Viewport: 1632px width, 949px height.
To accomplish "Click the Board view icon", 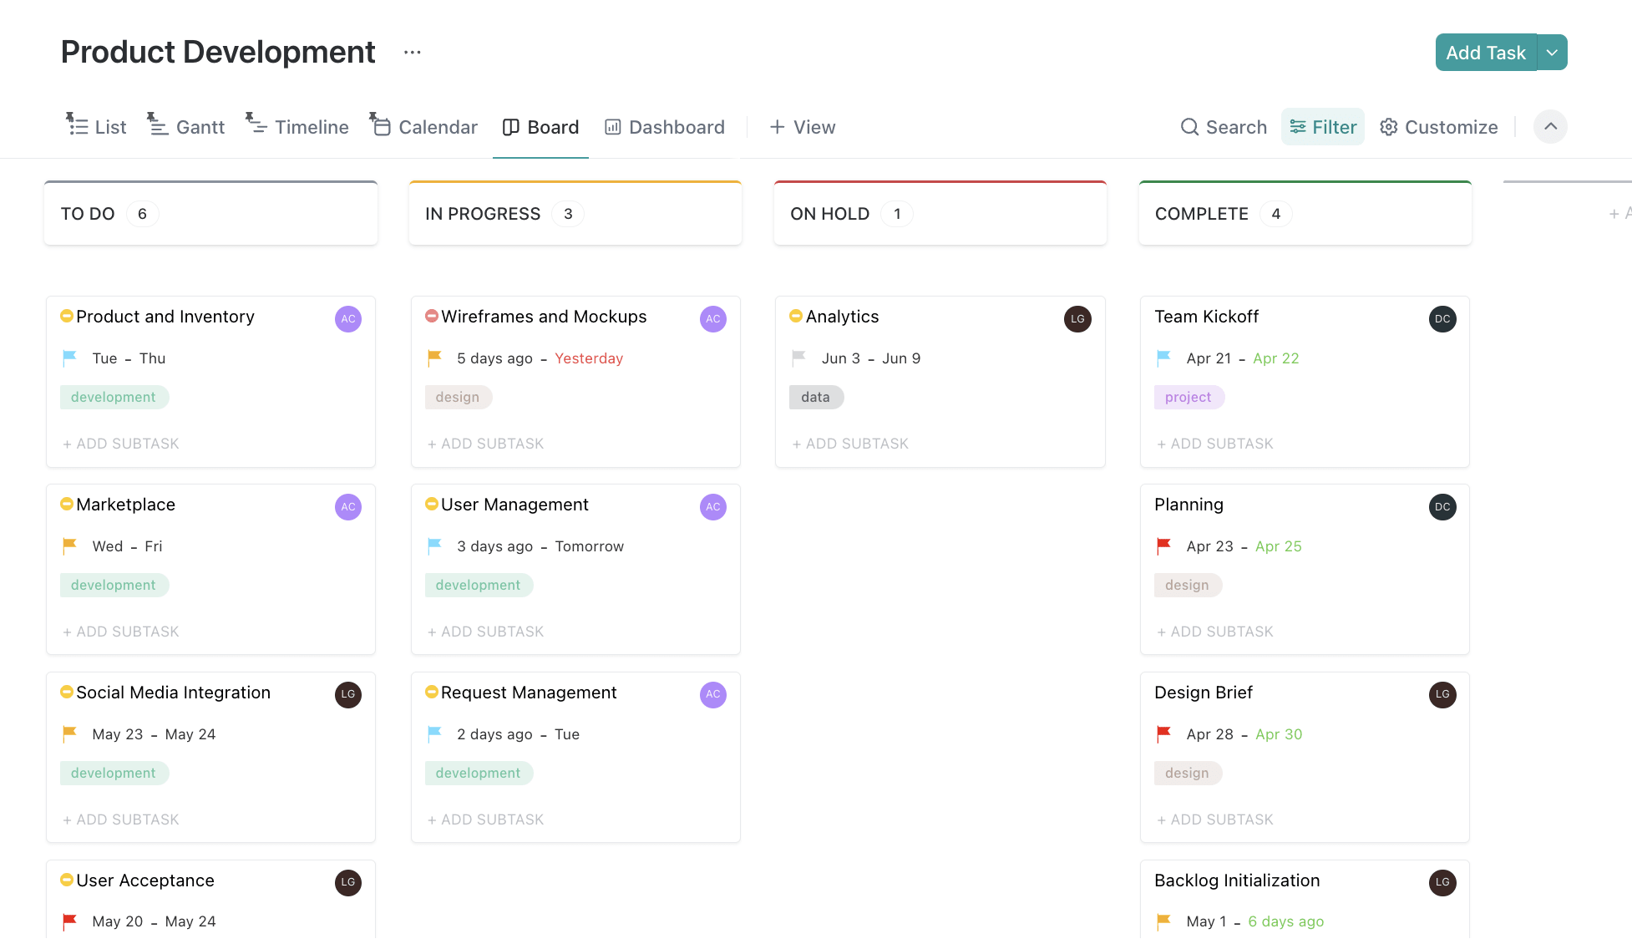I will [x=510, y=126].
